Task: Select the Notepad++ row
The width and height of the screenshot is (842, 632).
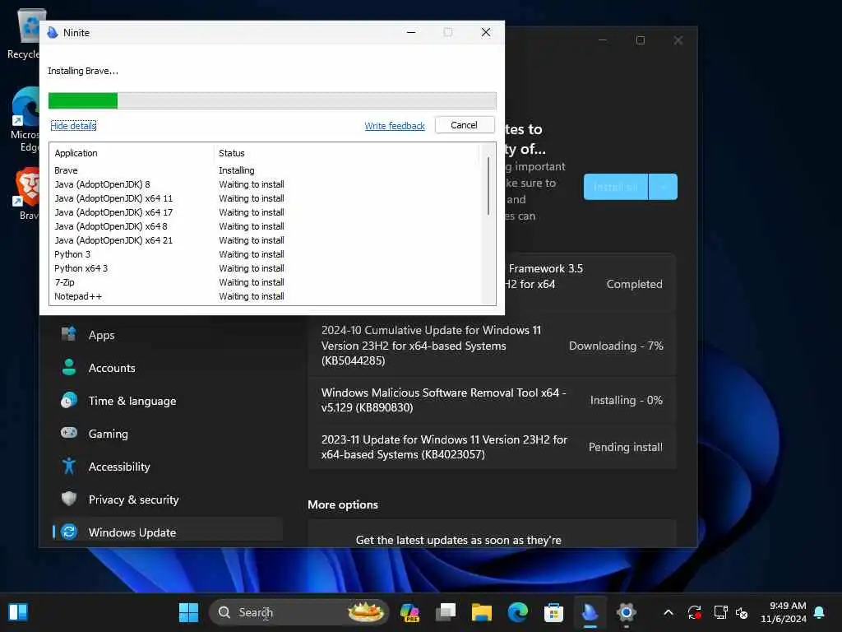Action: pyautogui.click(x=266, y=296)
